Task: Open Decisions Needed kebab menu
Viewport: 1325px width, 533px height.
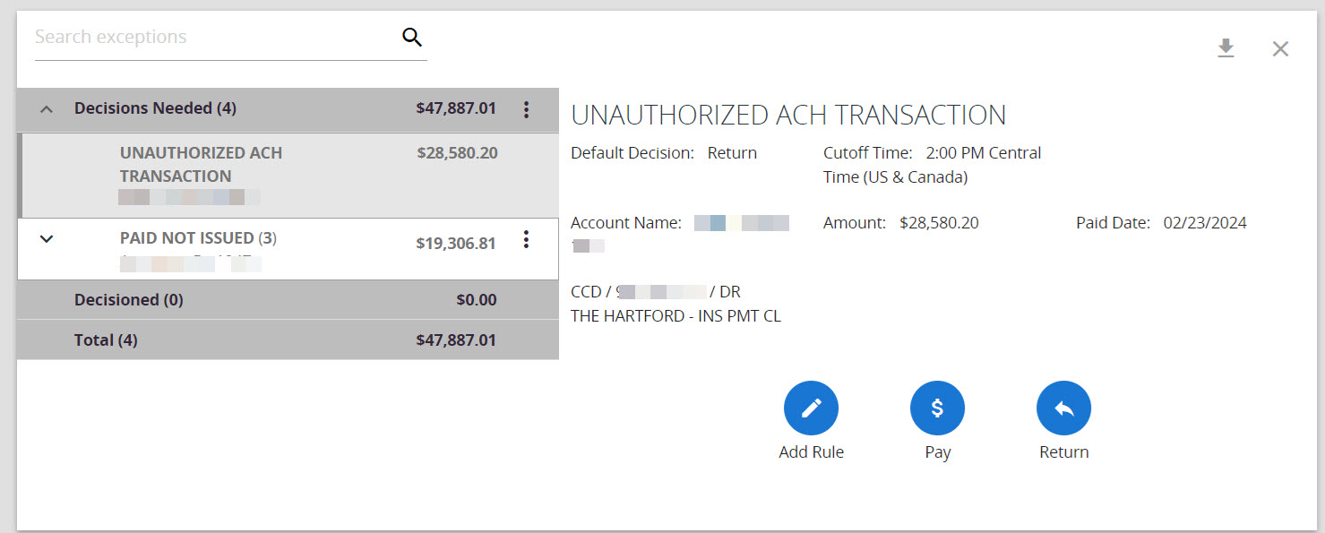Action: point(526,109)
